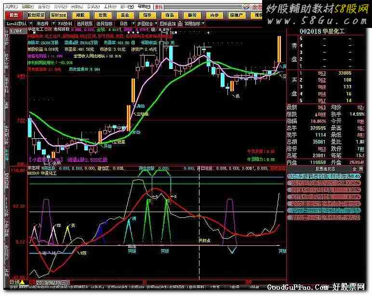Click the buy level 1 volume 33085
The width and height of the screenshot is (372, 296).
point(345,73)
